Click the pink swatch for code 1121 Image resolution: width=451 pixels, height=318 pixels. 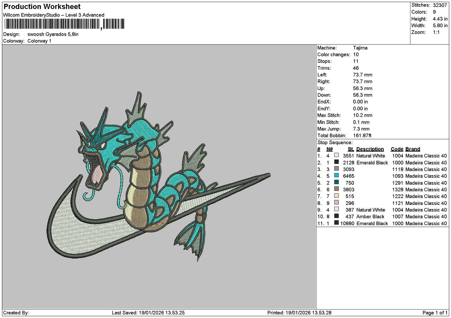pos(336,202)
